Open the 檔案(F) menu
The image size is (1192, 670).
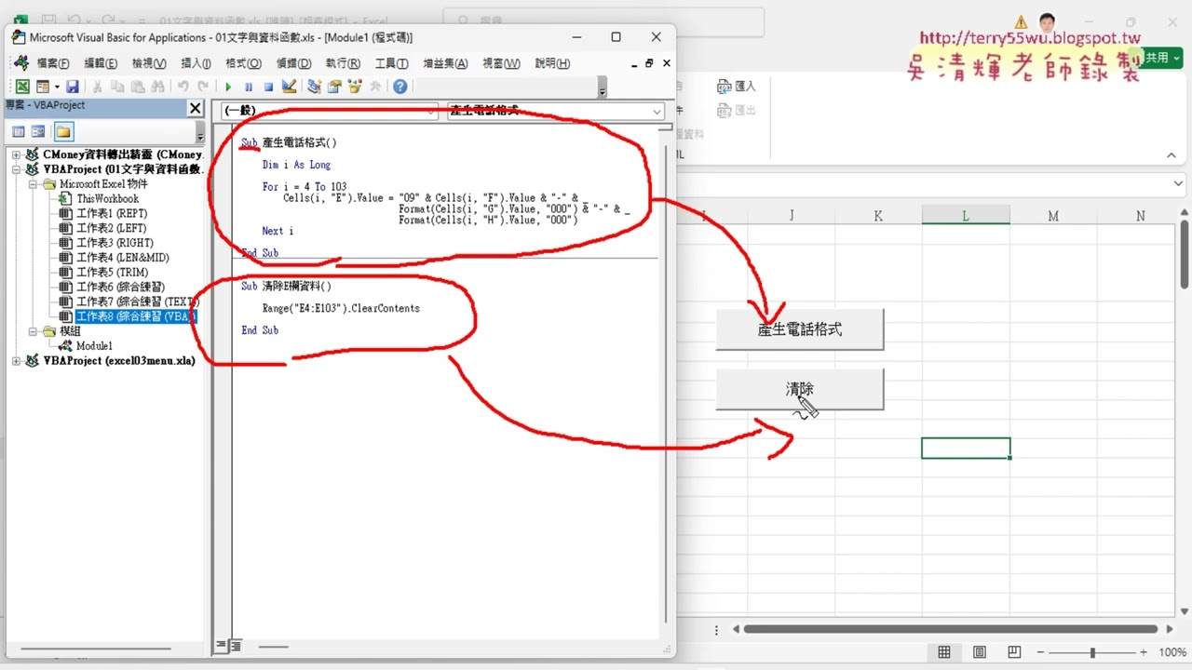52,63
